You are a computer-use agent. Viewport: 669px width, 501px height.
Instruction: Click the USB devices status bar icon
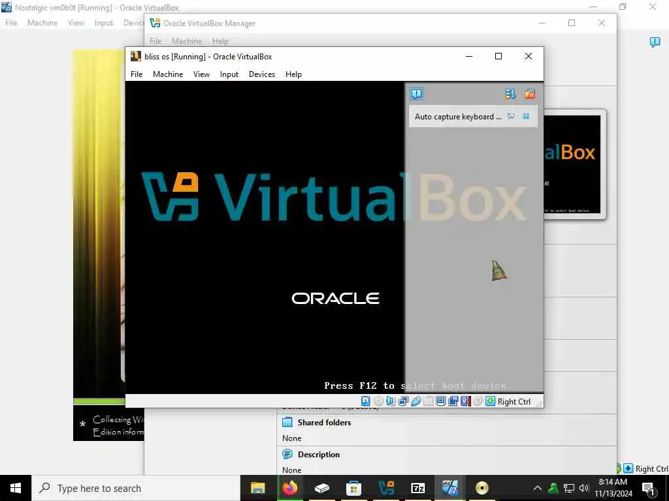coord(416,401)
